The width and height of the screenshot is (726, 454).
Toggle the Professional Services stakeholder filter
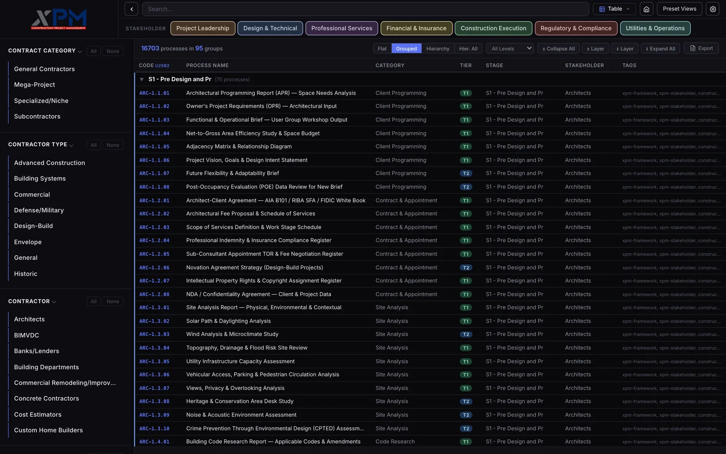[342, 28]
